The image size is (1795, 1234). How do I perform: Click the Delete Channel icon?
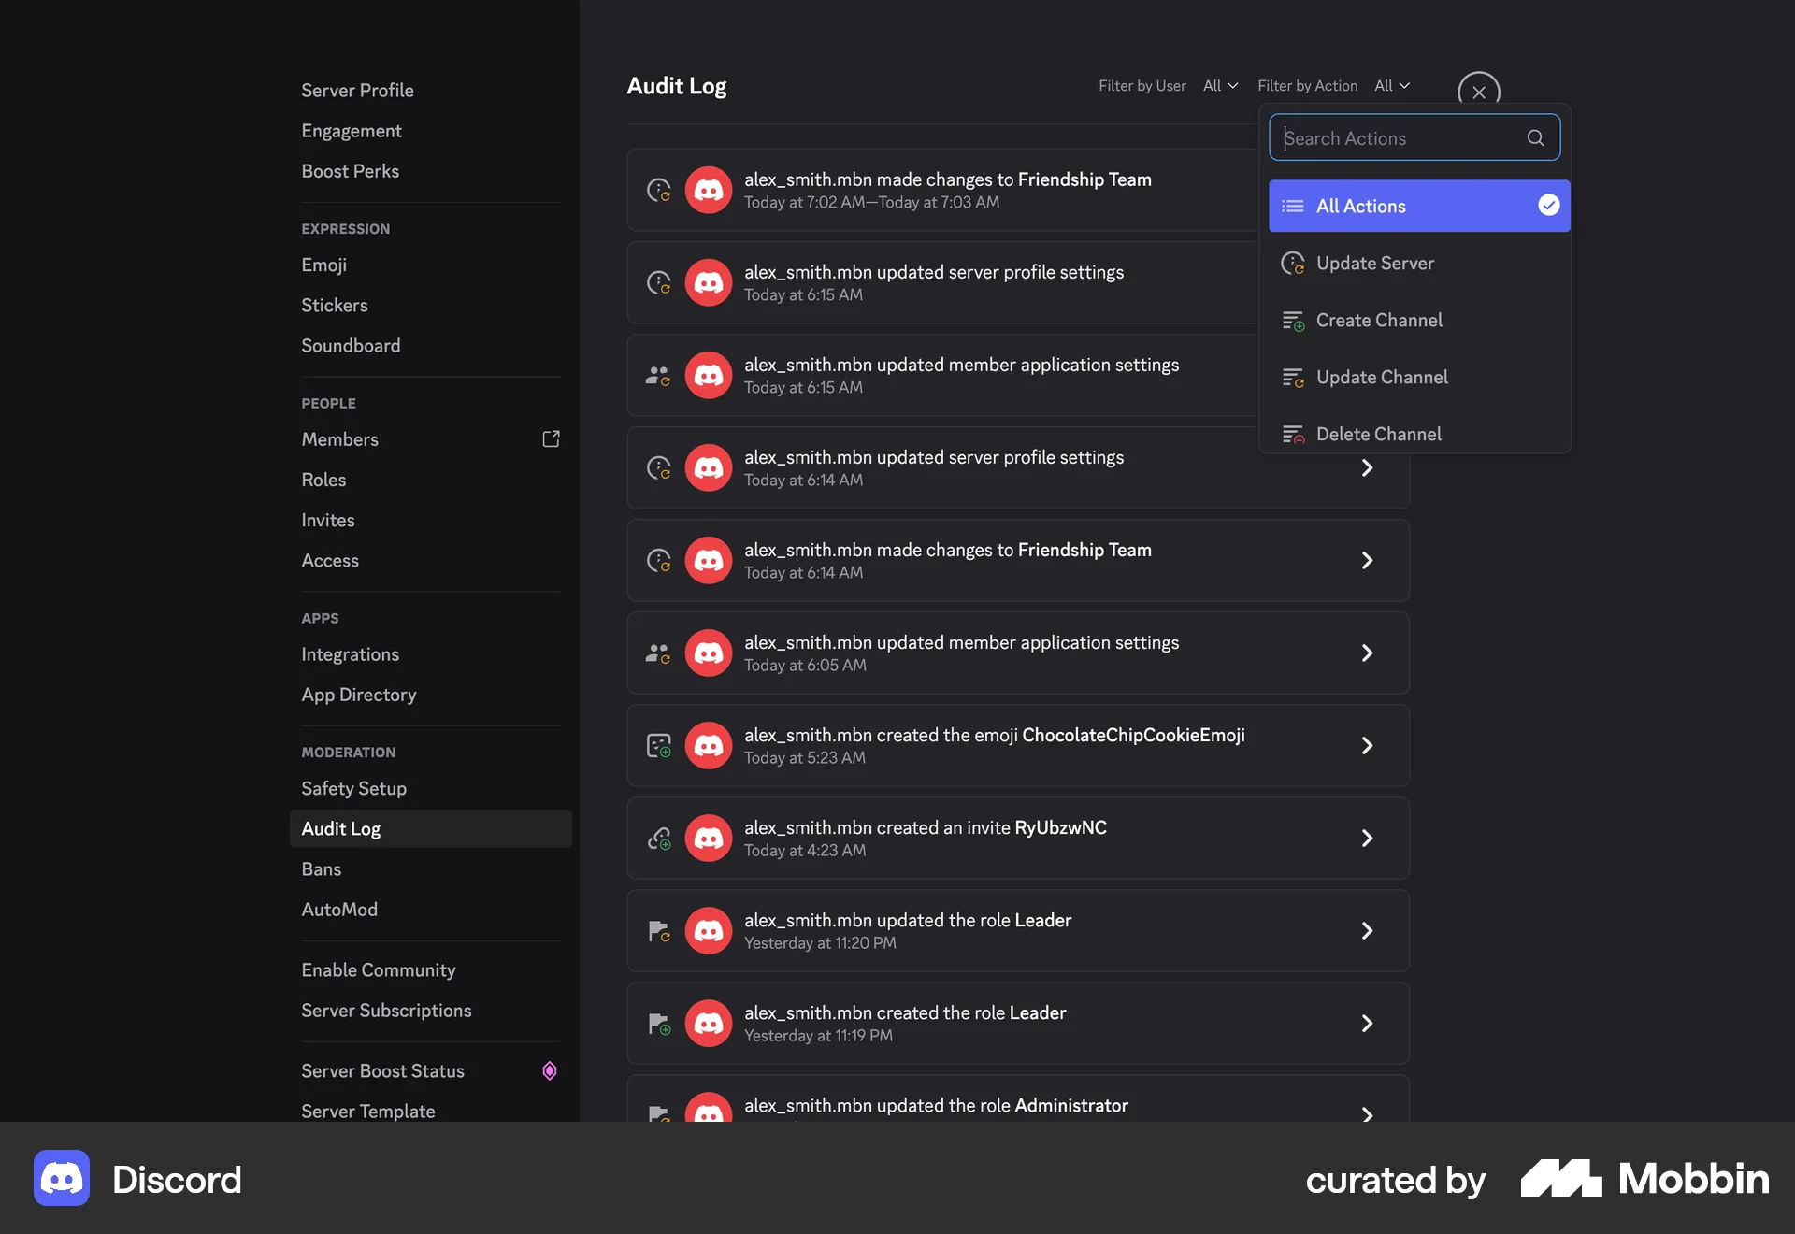click(x=1294, y=434)
